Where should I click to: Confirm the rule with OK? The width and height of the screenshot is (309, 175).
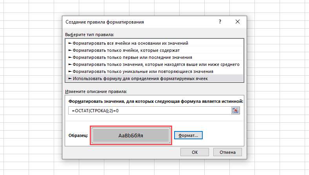194,152
